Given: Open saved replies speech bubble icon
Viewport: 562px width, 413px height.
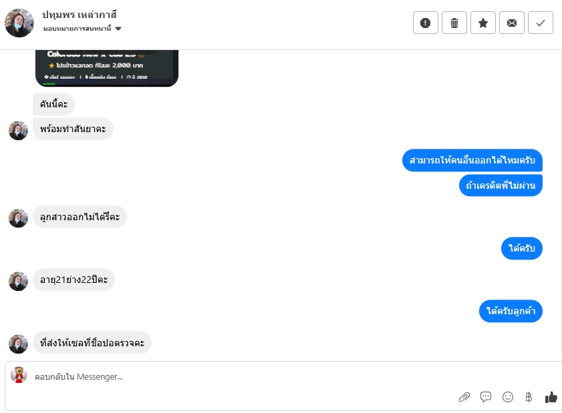Looking at the screenshot, I should point(486,396).
